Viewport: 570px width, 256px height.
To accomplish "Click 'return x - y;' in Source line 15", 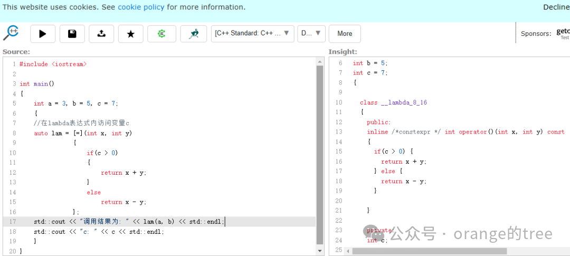I will [123, 202].
